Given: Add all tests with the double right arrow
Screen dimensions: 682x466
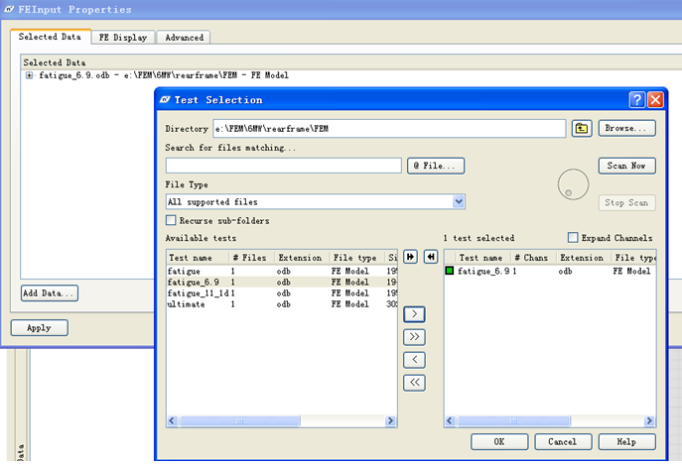Looking at the screenshot, I should (x=414, y=336).
